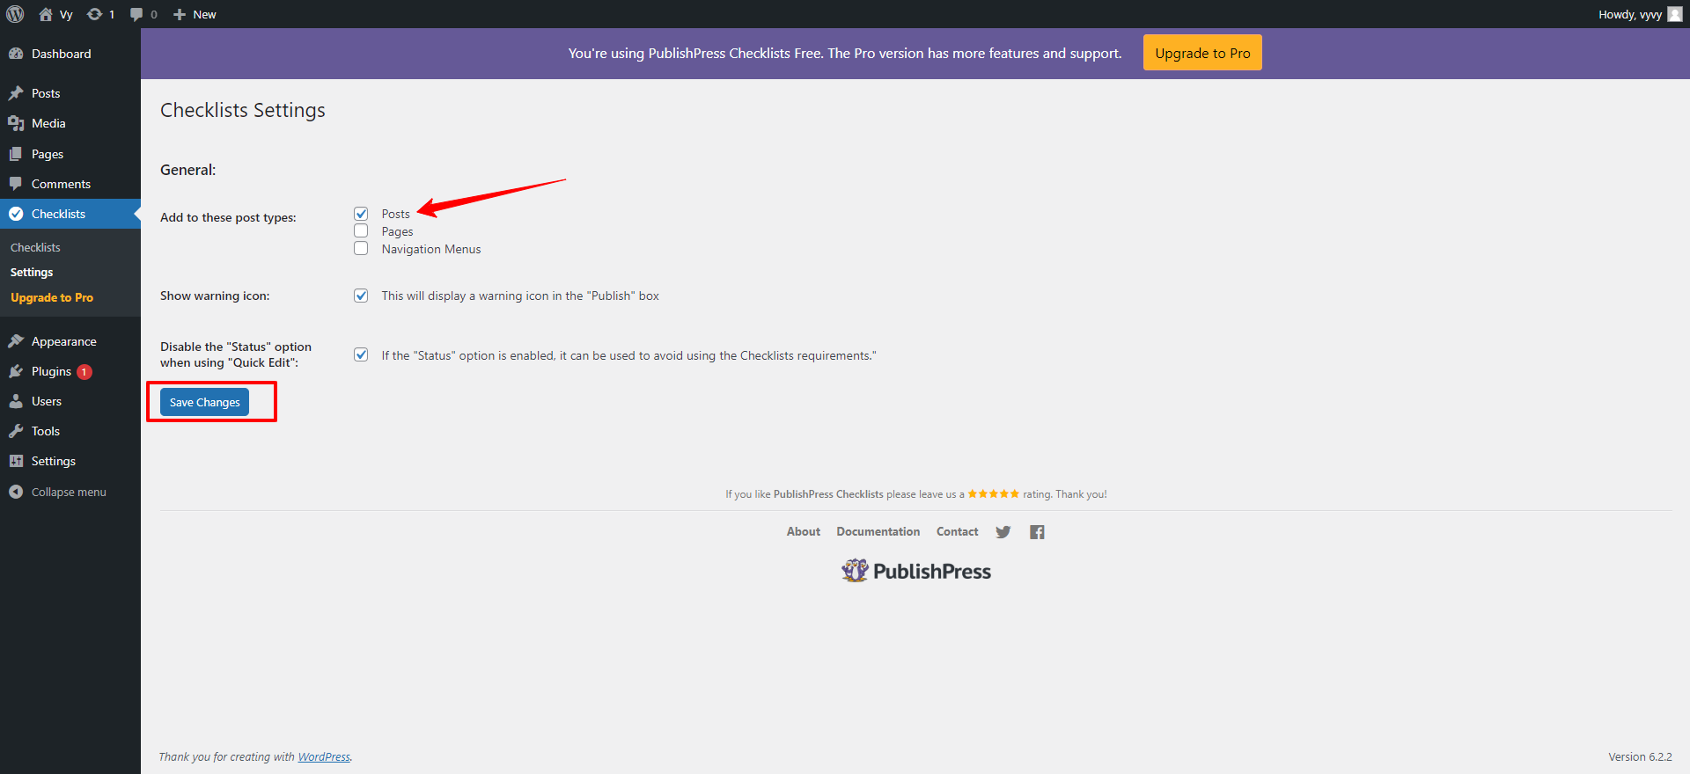Click the Dashboard gauge icon in sidebar
The width and height of the screenshot is (1690, 774).
(x=16, y=54)
